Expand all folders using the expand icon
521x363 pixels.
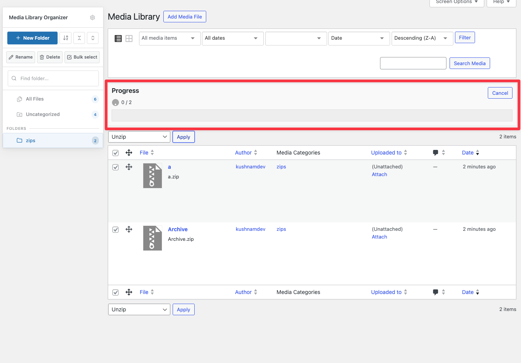click(x=93, y=38)
